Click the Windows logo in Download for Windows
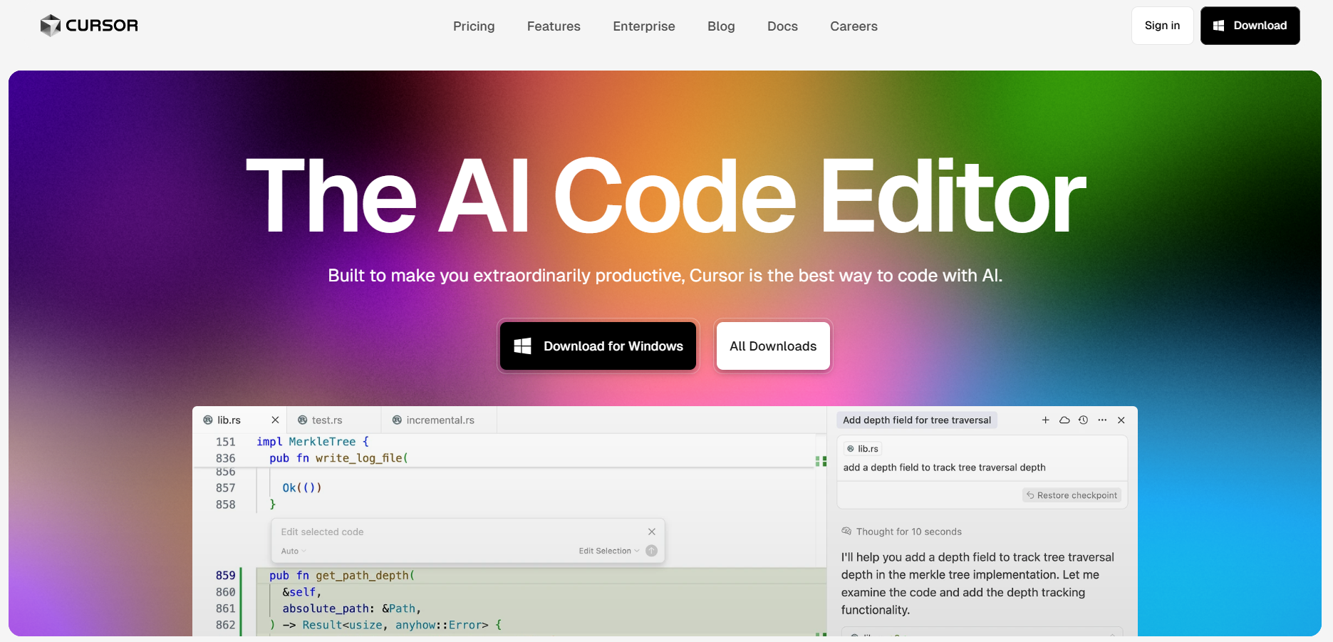The width and height of the screenshot is (1333, 642). pos(523,346)
